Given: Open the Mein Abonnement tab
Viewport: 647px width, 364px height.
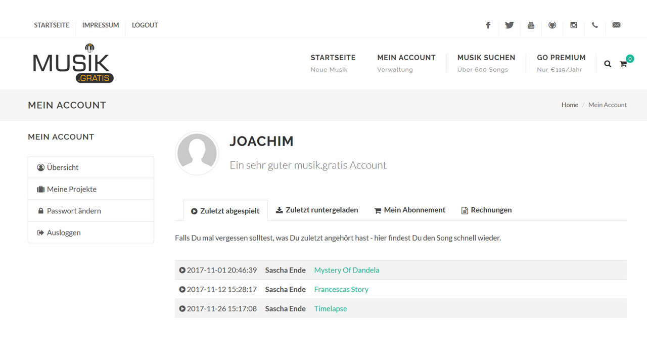Looking at the screenshot, I should (409, 210).
